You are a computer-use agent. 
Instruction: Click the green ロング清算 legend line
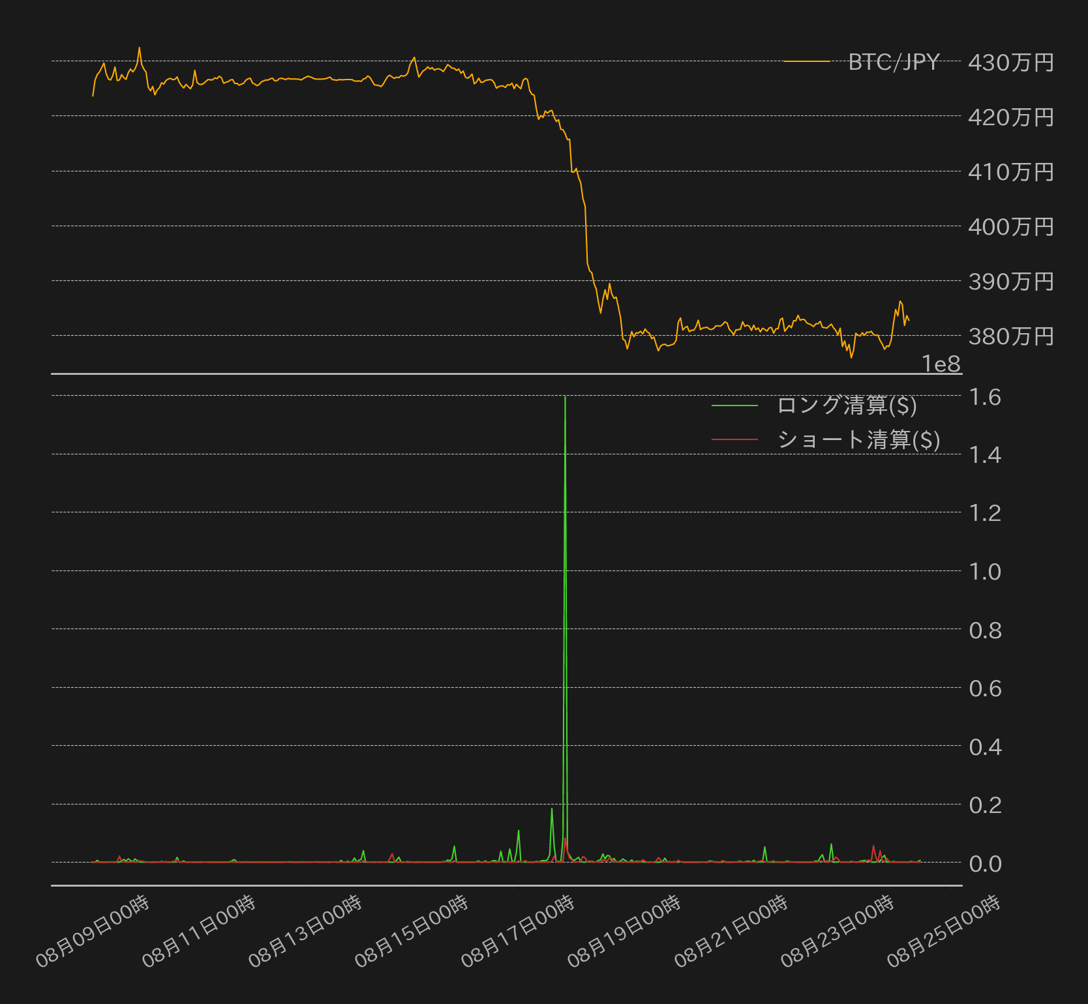[734, 406]
